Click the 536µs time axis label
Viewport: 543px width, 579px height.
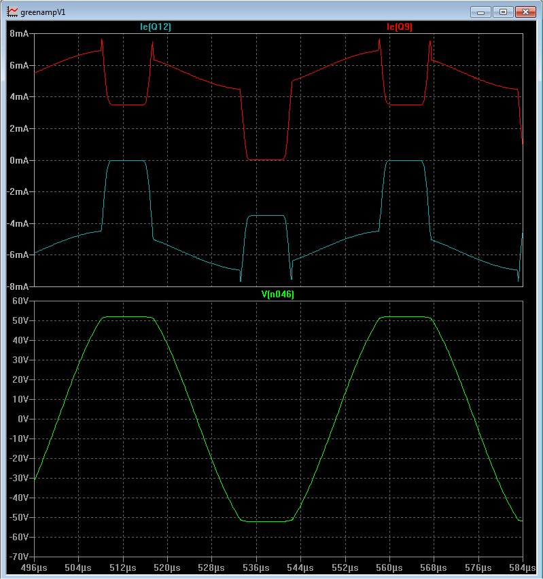click(256, 567)
